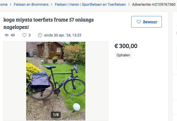Click the Ophalen pickup tag
The image size is (177, 121).
[x=123, y=55]
